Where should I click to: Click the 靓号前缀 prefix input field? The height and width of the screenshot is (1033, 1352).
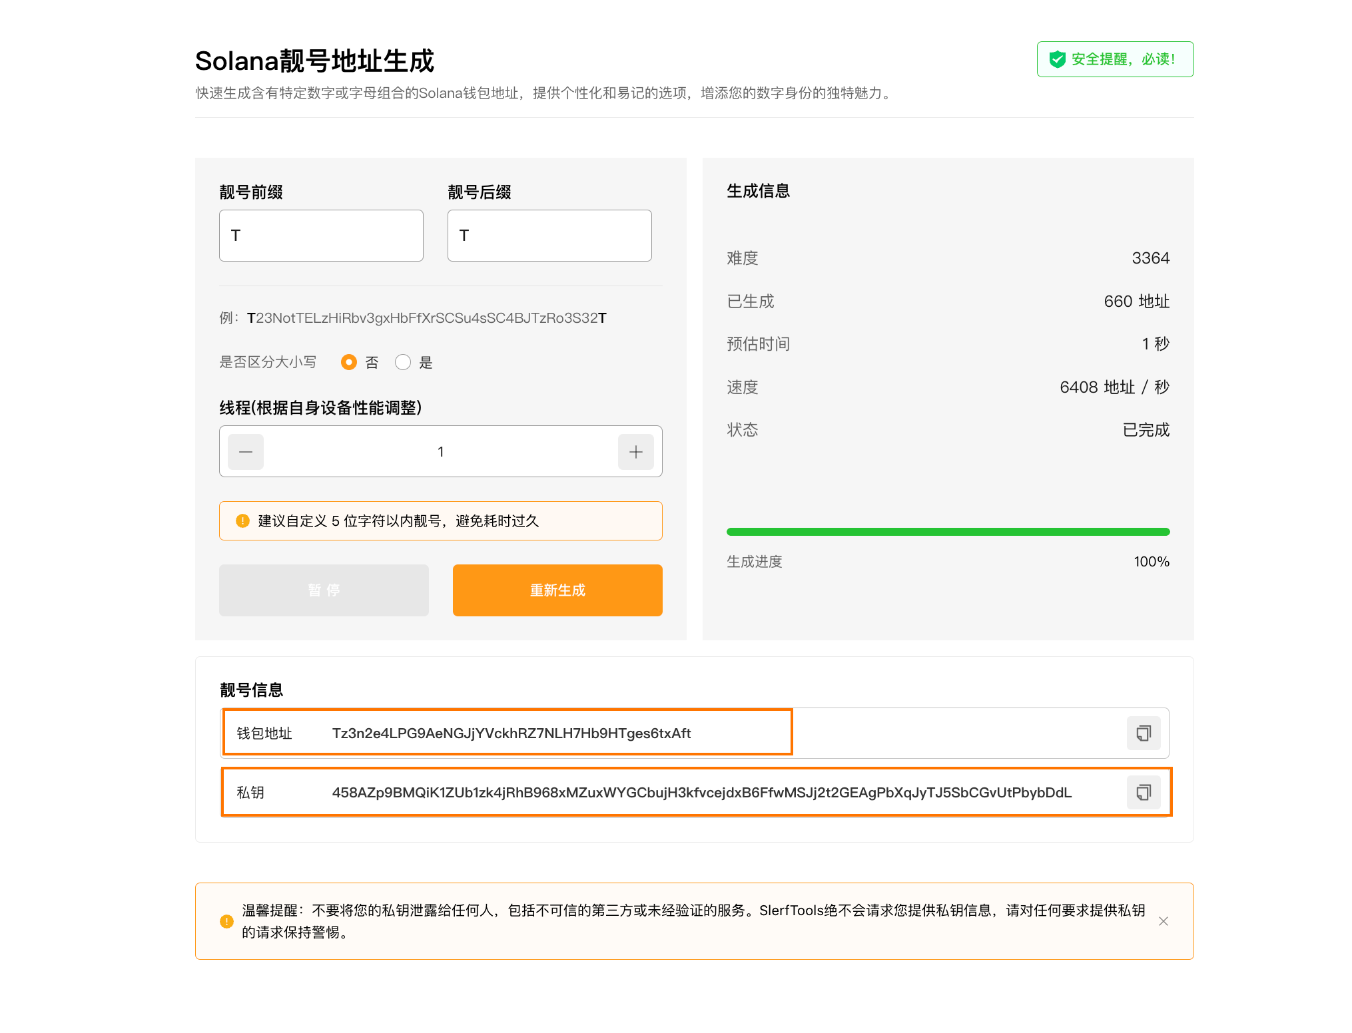[x=321, y=236]
